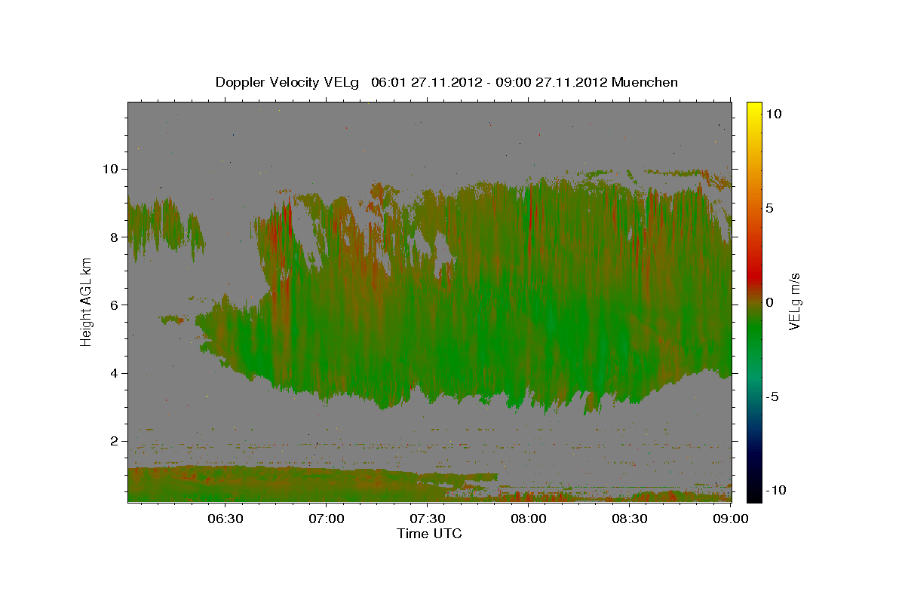The image size is (905, 603).
Task: Click the 07:30 time tick label
Action: click(x=428, y=519)
